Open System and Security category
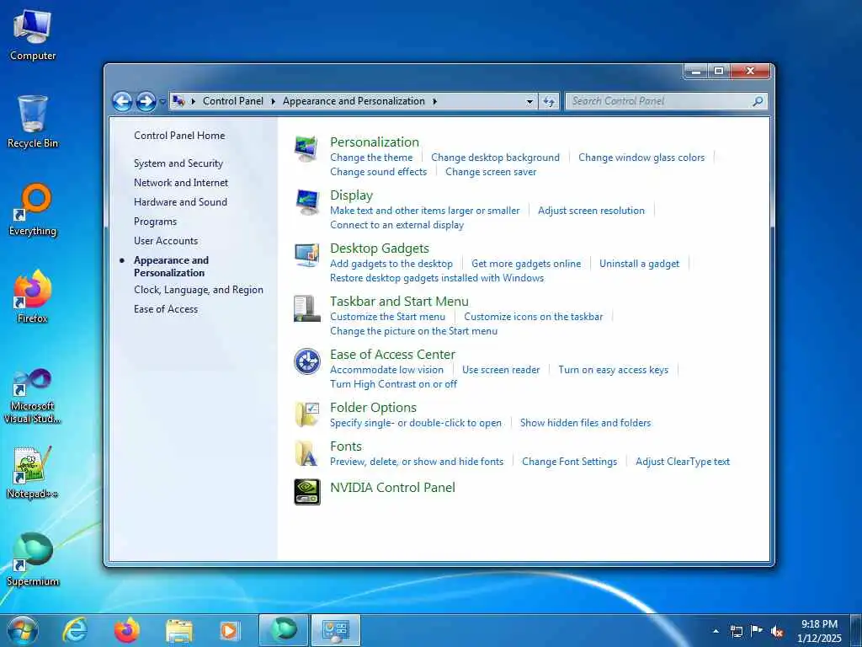Screen dimensions: 862x647 (x=178, y=163)
